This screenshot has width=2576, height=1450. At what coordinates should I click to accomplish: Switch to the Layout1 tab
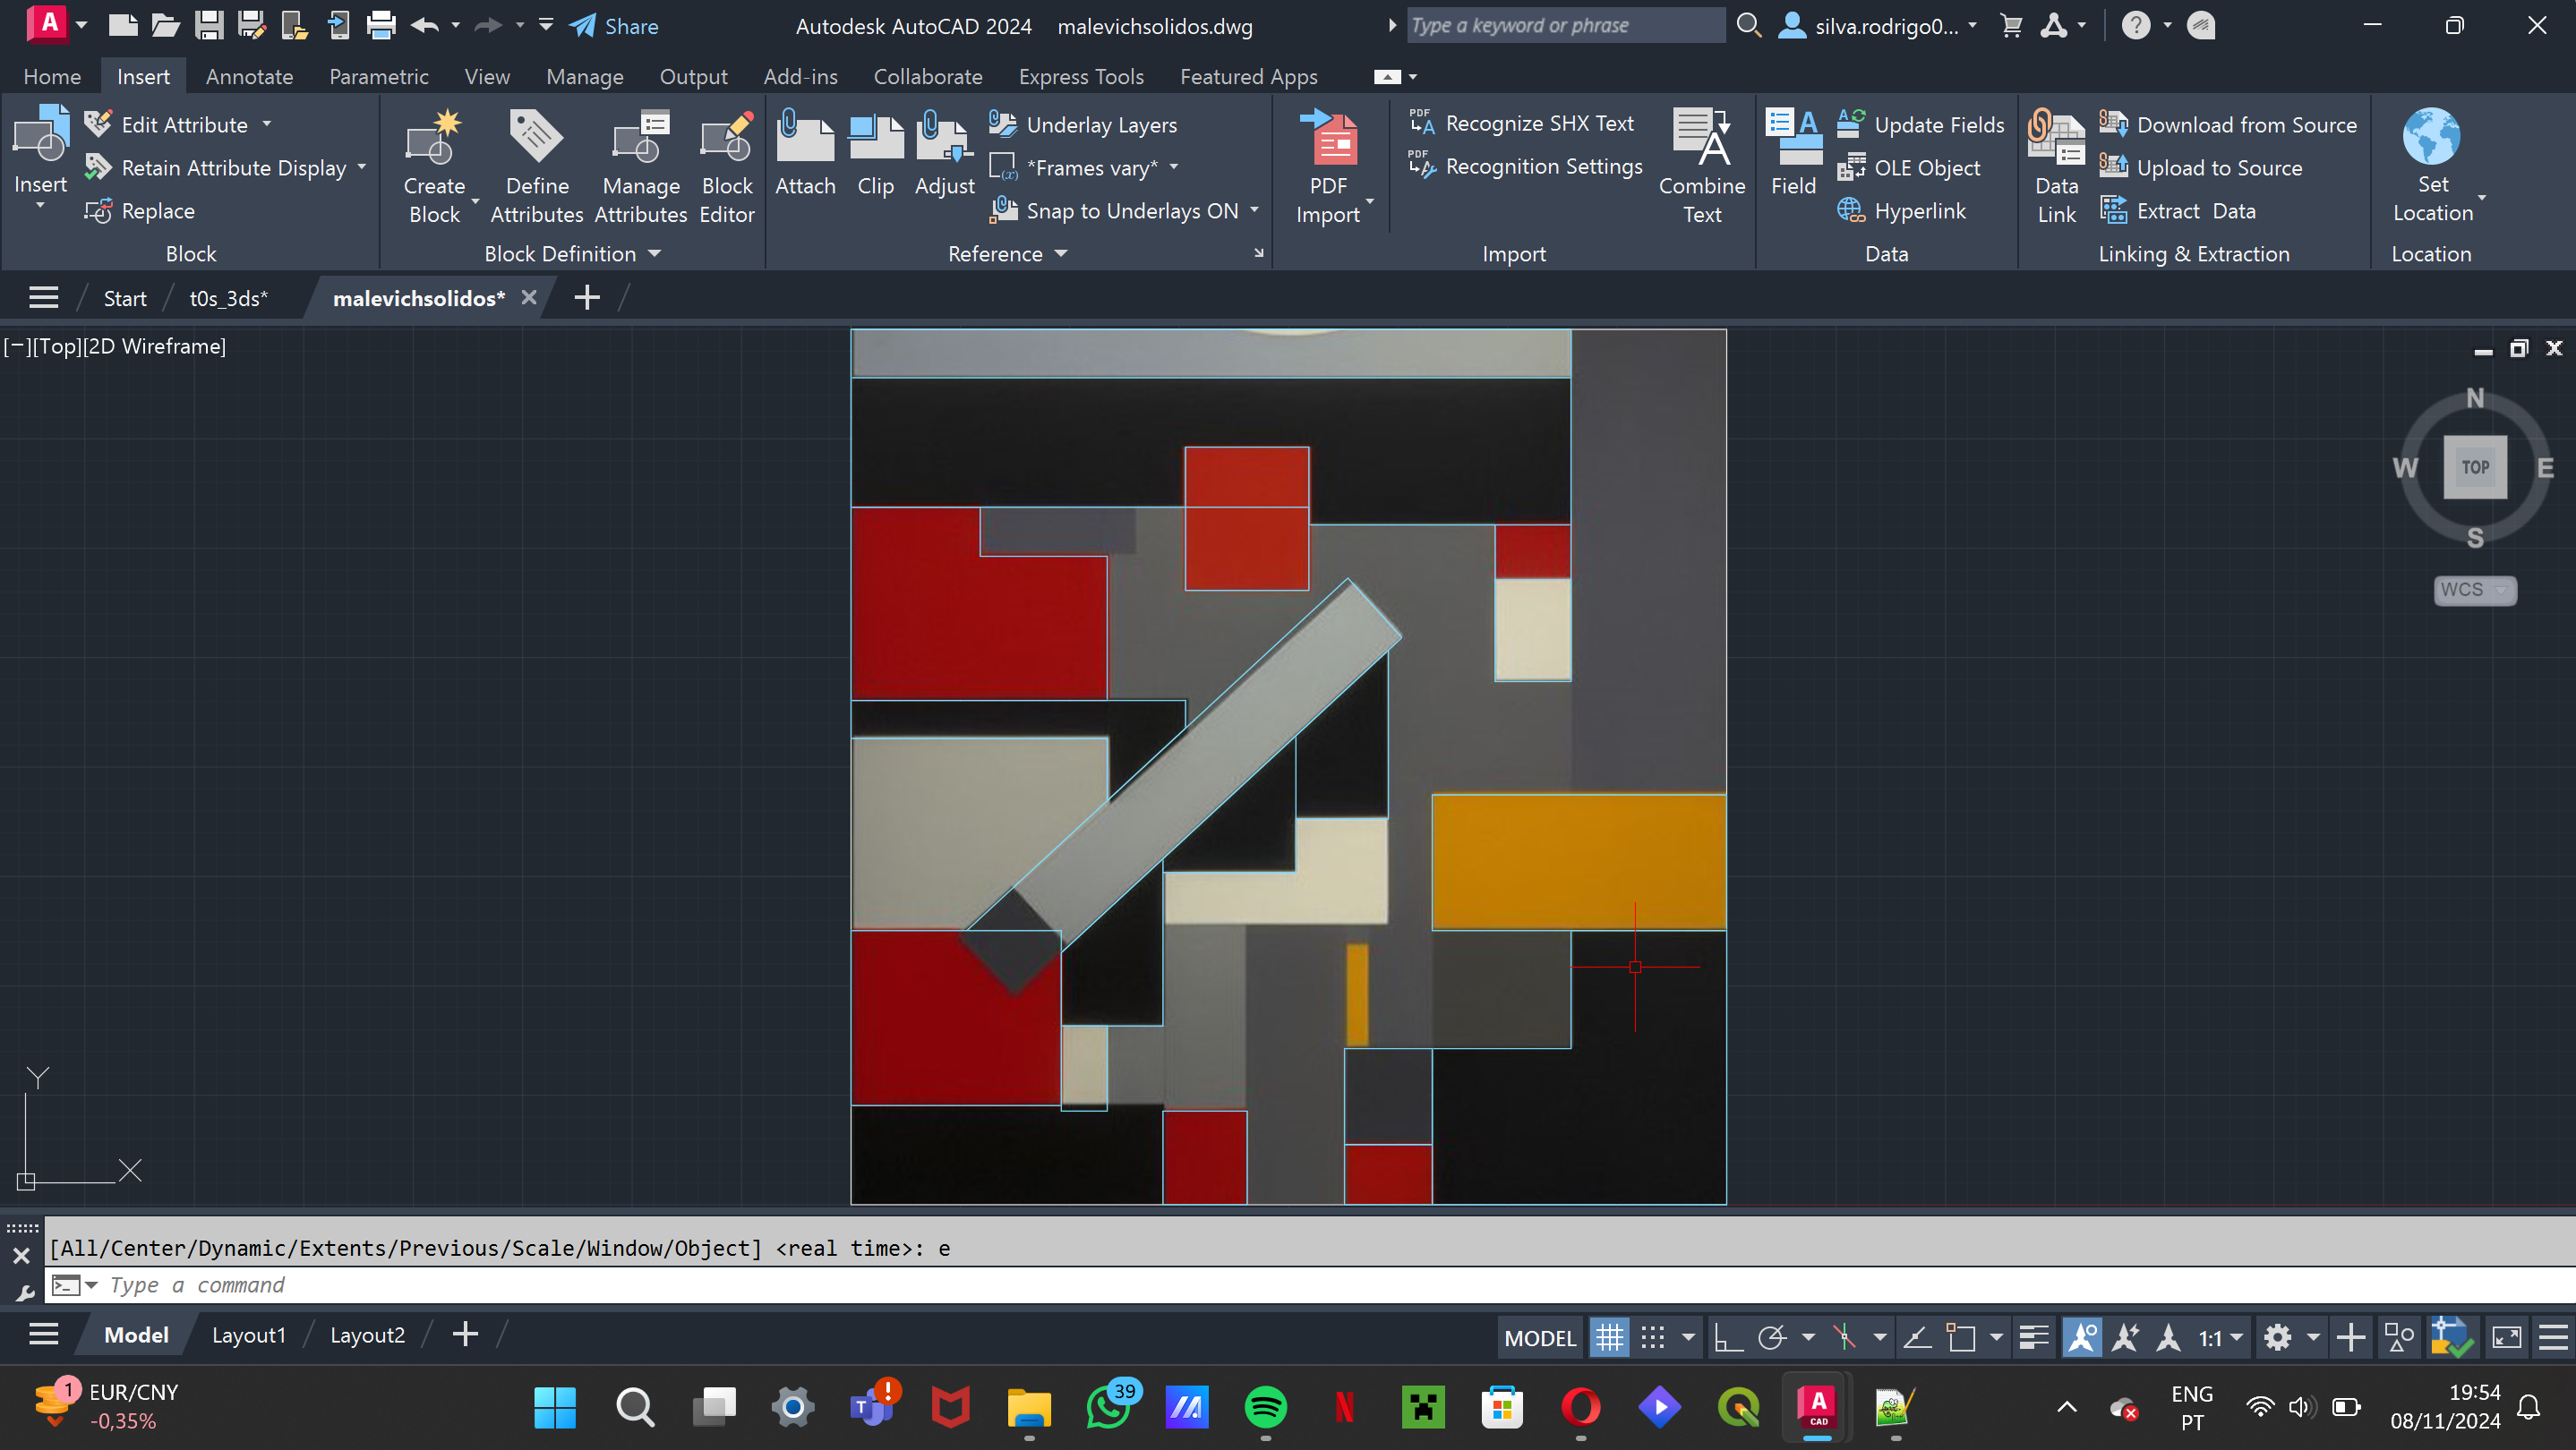tap(248, 1335)
